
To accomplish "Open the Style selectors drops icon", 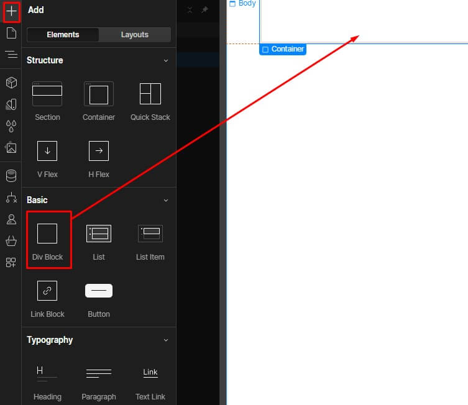I will click(11, 126).
